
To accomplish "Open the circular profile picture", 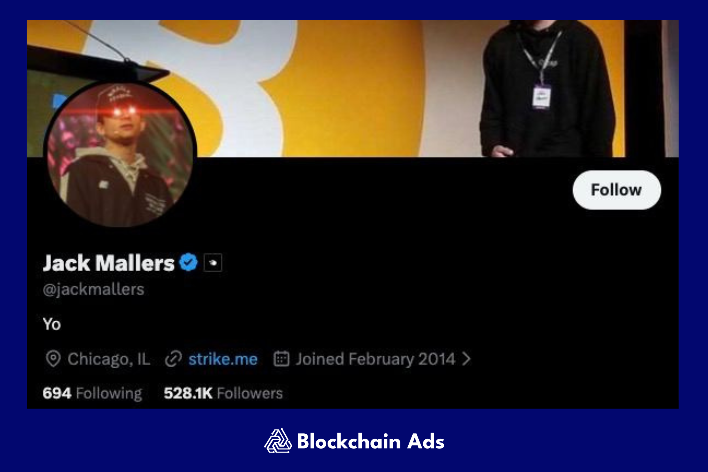I will 120,154.
